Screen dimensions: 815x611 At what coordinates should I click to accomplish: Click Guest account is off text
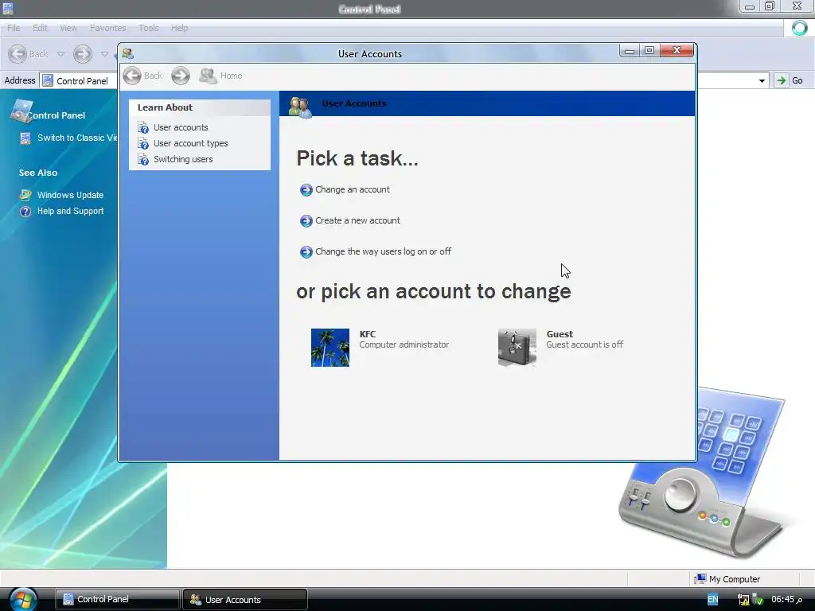point(585,345)
